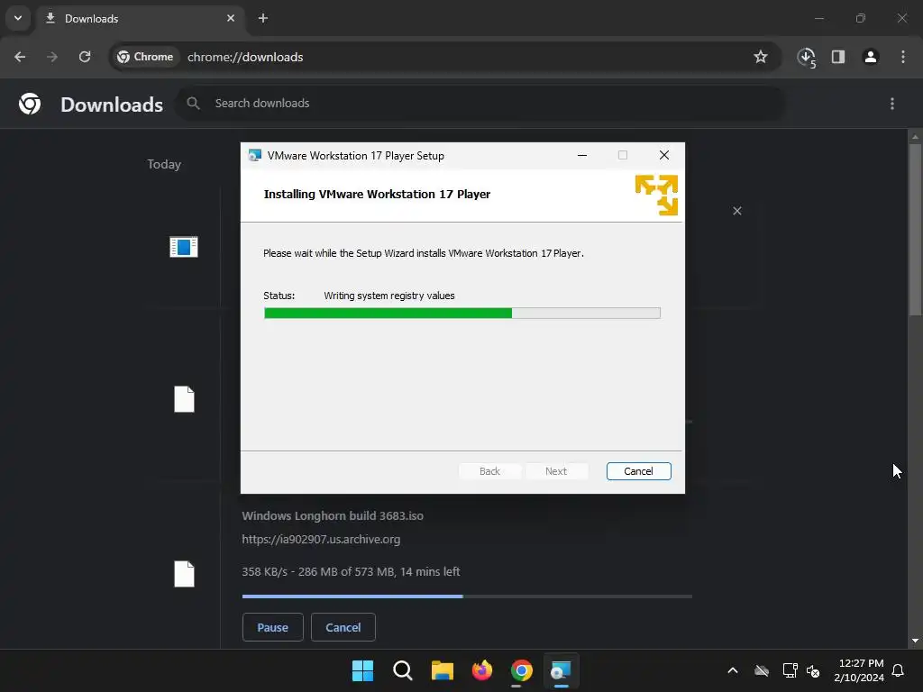923x692 pixels.
Task: Click the muted volume tray icon
Action: (814, 670)
